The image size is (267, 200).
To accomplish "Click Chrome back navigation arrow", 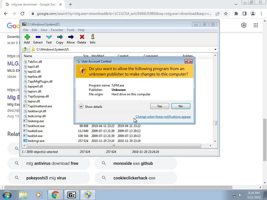I will point(6,14).
